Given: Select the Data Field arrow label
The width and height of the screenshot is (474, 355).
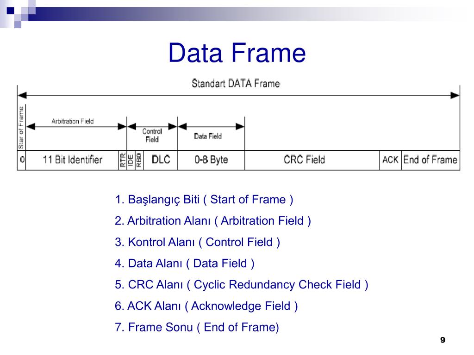Looking at the screenshot, I should point(208,136).
